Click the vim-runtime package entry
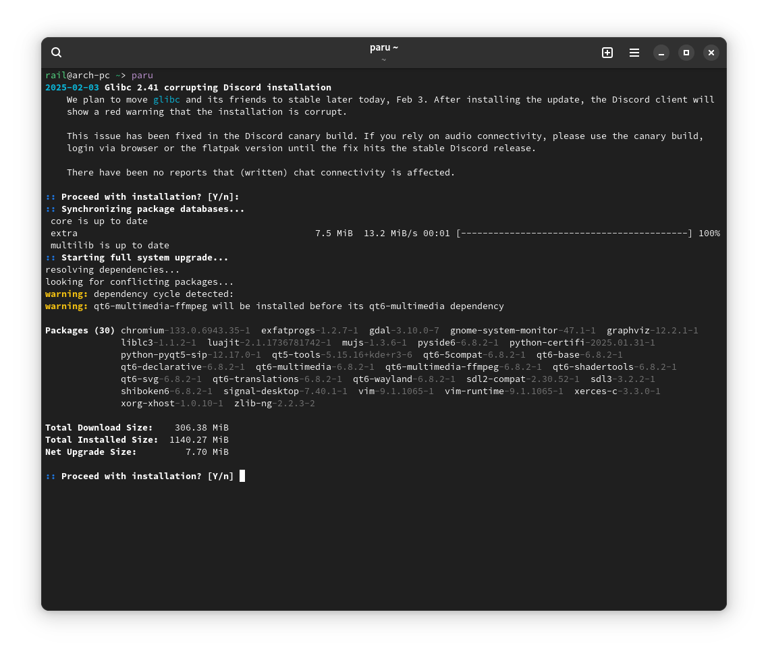768x656 pixels. click(x=503, y=391)
